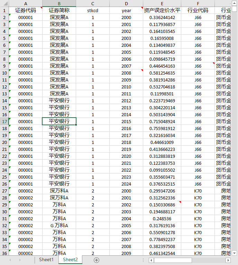This screenshot has height=265, width=238.
Task: Click the 证券代码 header cell
Action: coord(26,10)
